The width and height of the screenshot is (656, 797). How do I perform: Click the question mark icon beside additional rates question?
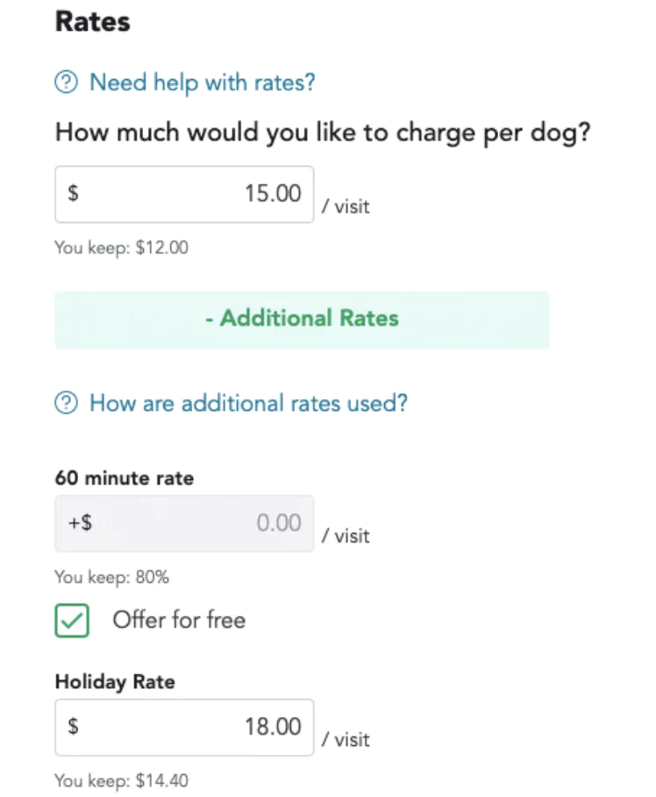click(66, 403)
